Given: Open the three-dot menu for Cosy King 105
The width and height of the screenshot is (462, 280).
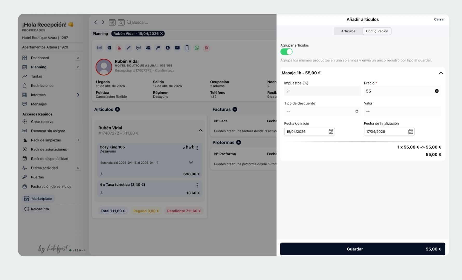Looking at the screenshot, I should 197,148.
